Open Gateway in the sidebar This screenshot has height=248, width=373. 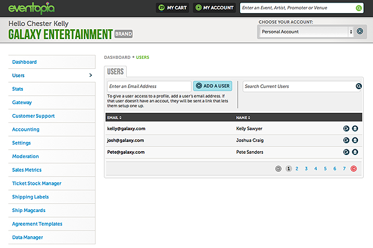point(52,102)
